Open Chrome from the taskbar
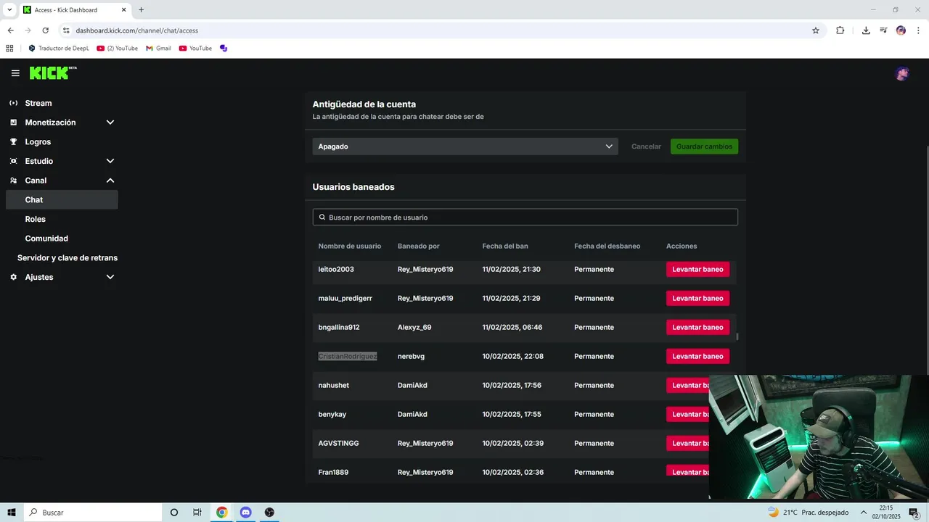Image resolution: width=929 pixels, height=522 pixels. pos(221,513)
